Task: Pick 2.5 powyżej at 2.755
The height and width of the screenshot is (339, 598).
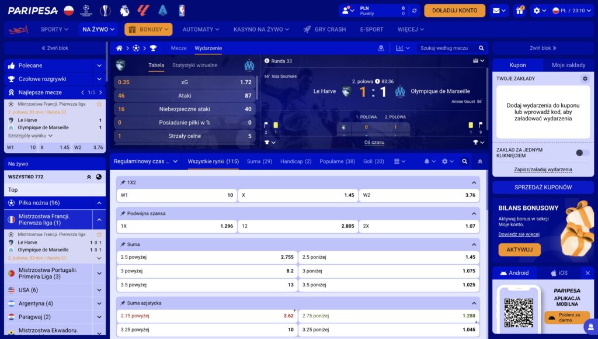Action: tap(207, 257)
